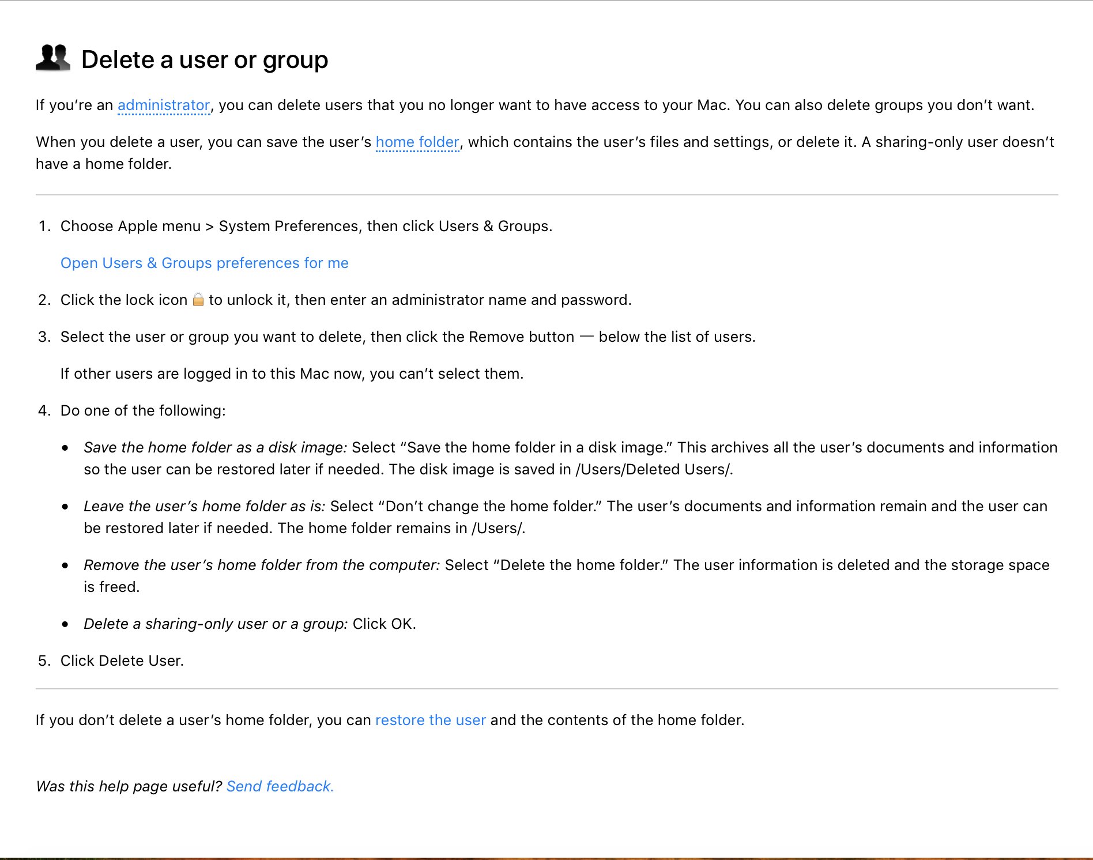Click Remove the user's home folder from the computer
Viewport: 1093px width, 860px height.
262,565
